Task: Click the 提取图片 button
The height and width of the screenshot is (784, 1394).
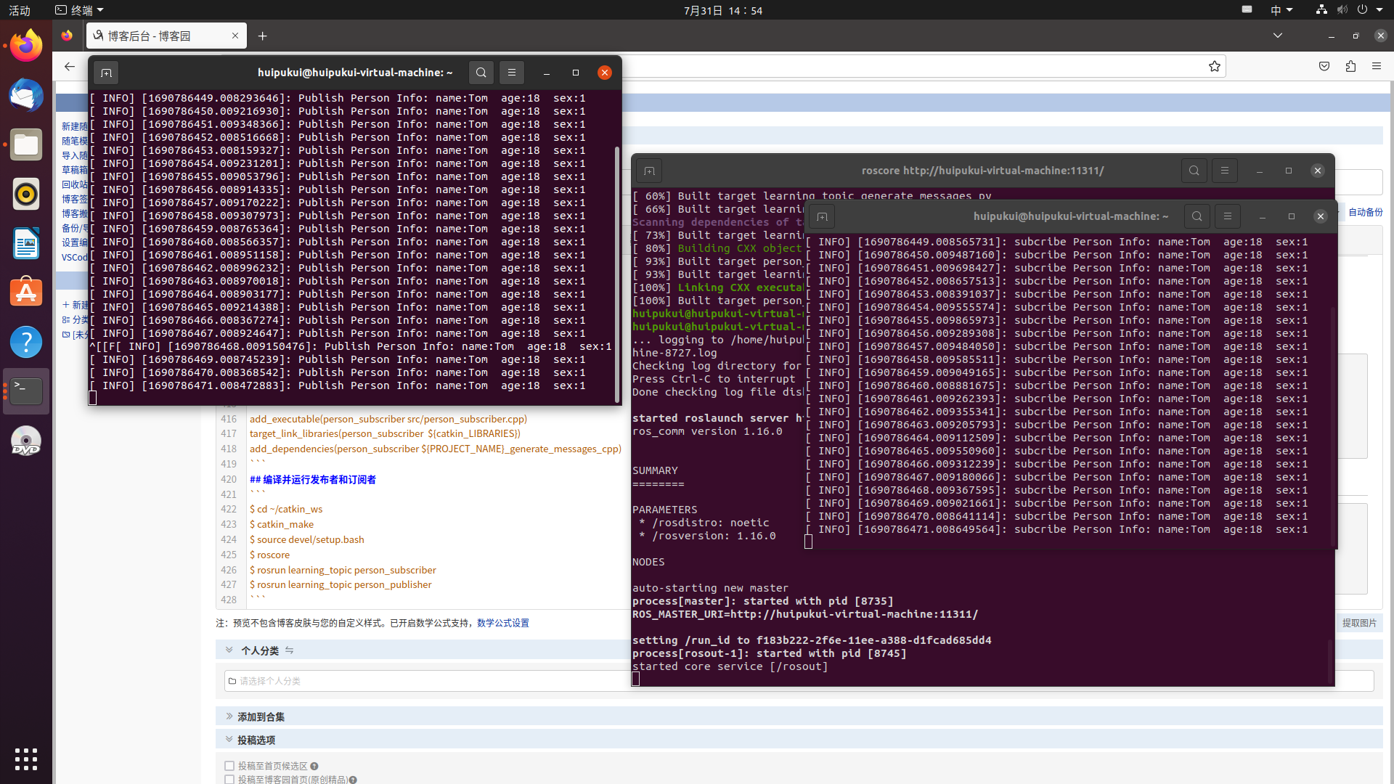Action: 1359,623
